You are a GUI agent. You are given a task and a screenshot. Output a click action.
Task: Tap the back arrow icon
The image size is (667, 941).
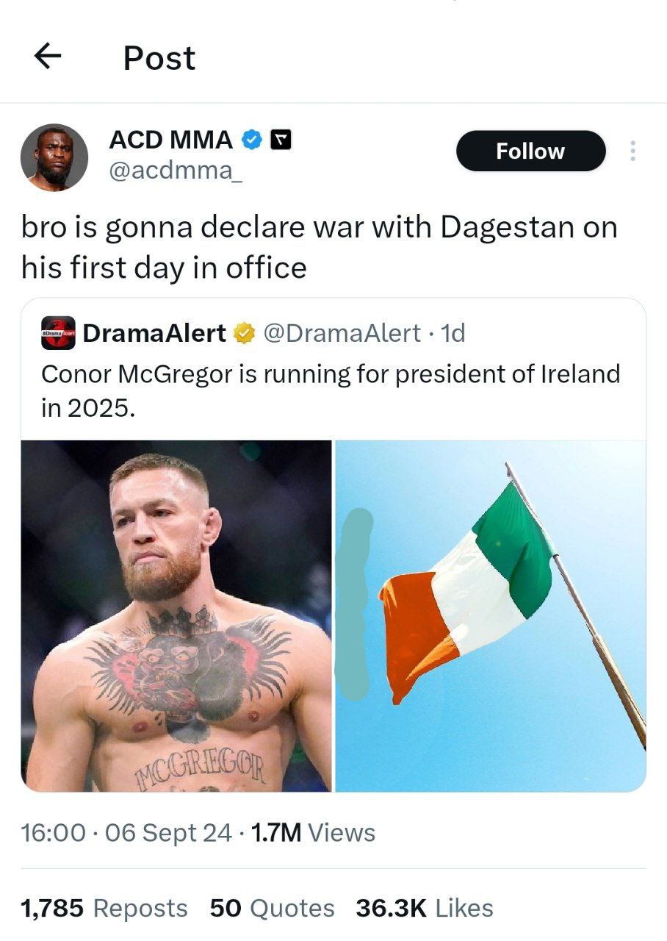click(47, 57)
